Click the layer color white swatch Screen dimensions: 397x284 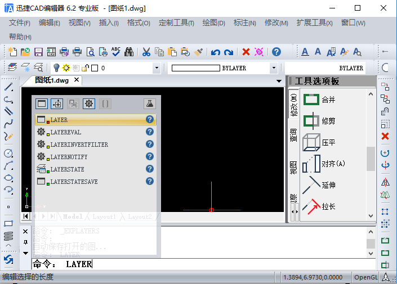[x=95, y=68]
